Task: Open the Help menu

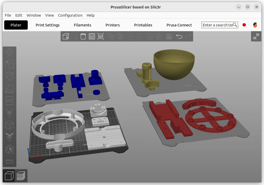Action: pyautogui.click(x=91, y=15)
